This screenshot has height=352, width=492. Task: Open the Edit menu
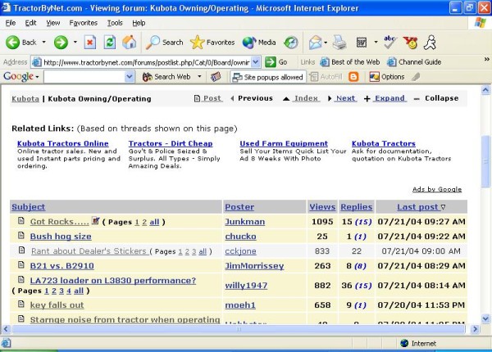(x=30, y=23)
